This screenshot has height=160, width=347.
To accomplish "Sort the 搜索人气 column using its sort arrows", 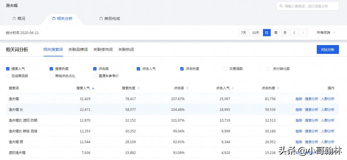I will (x=93, y=88).
